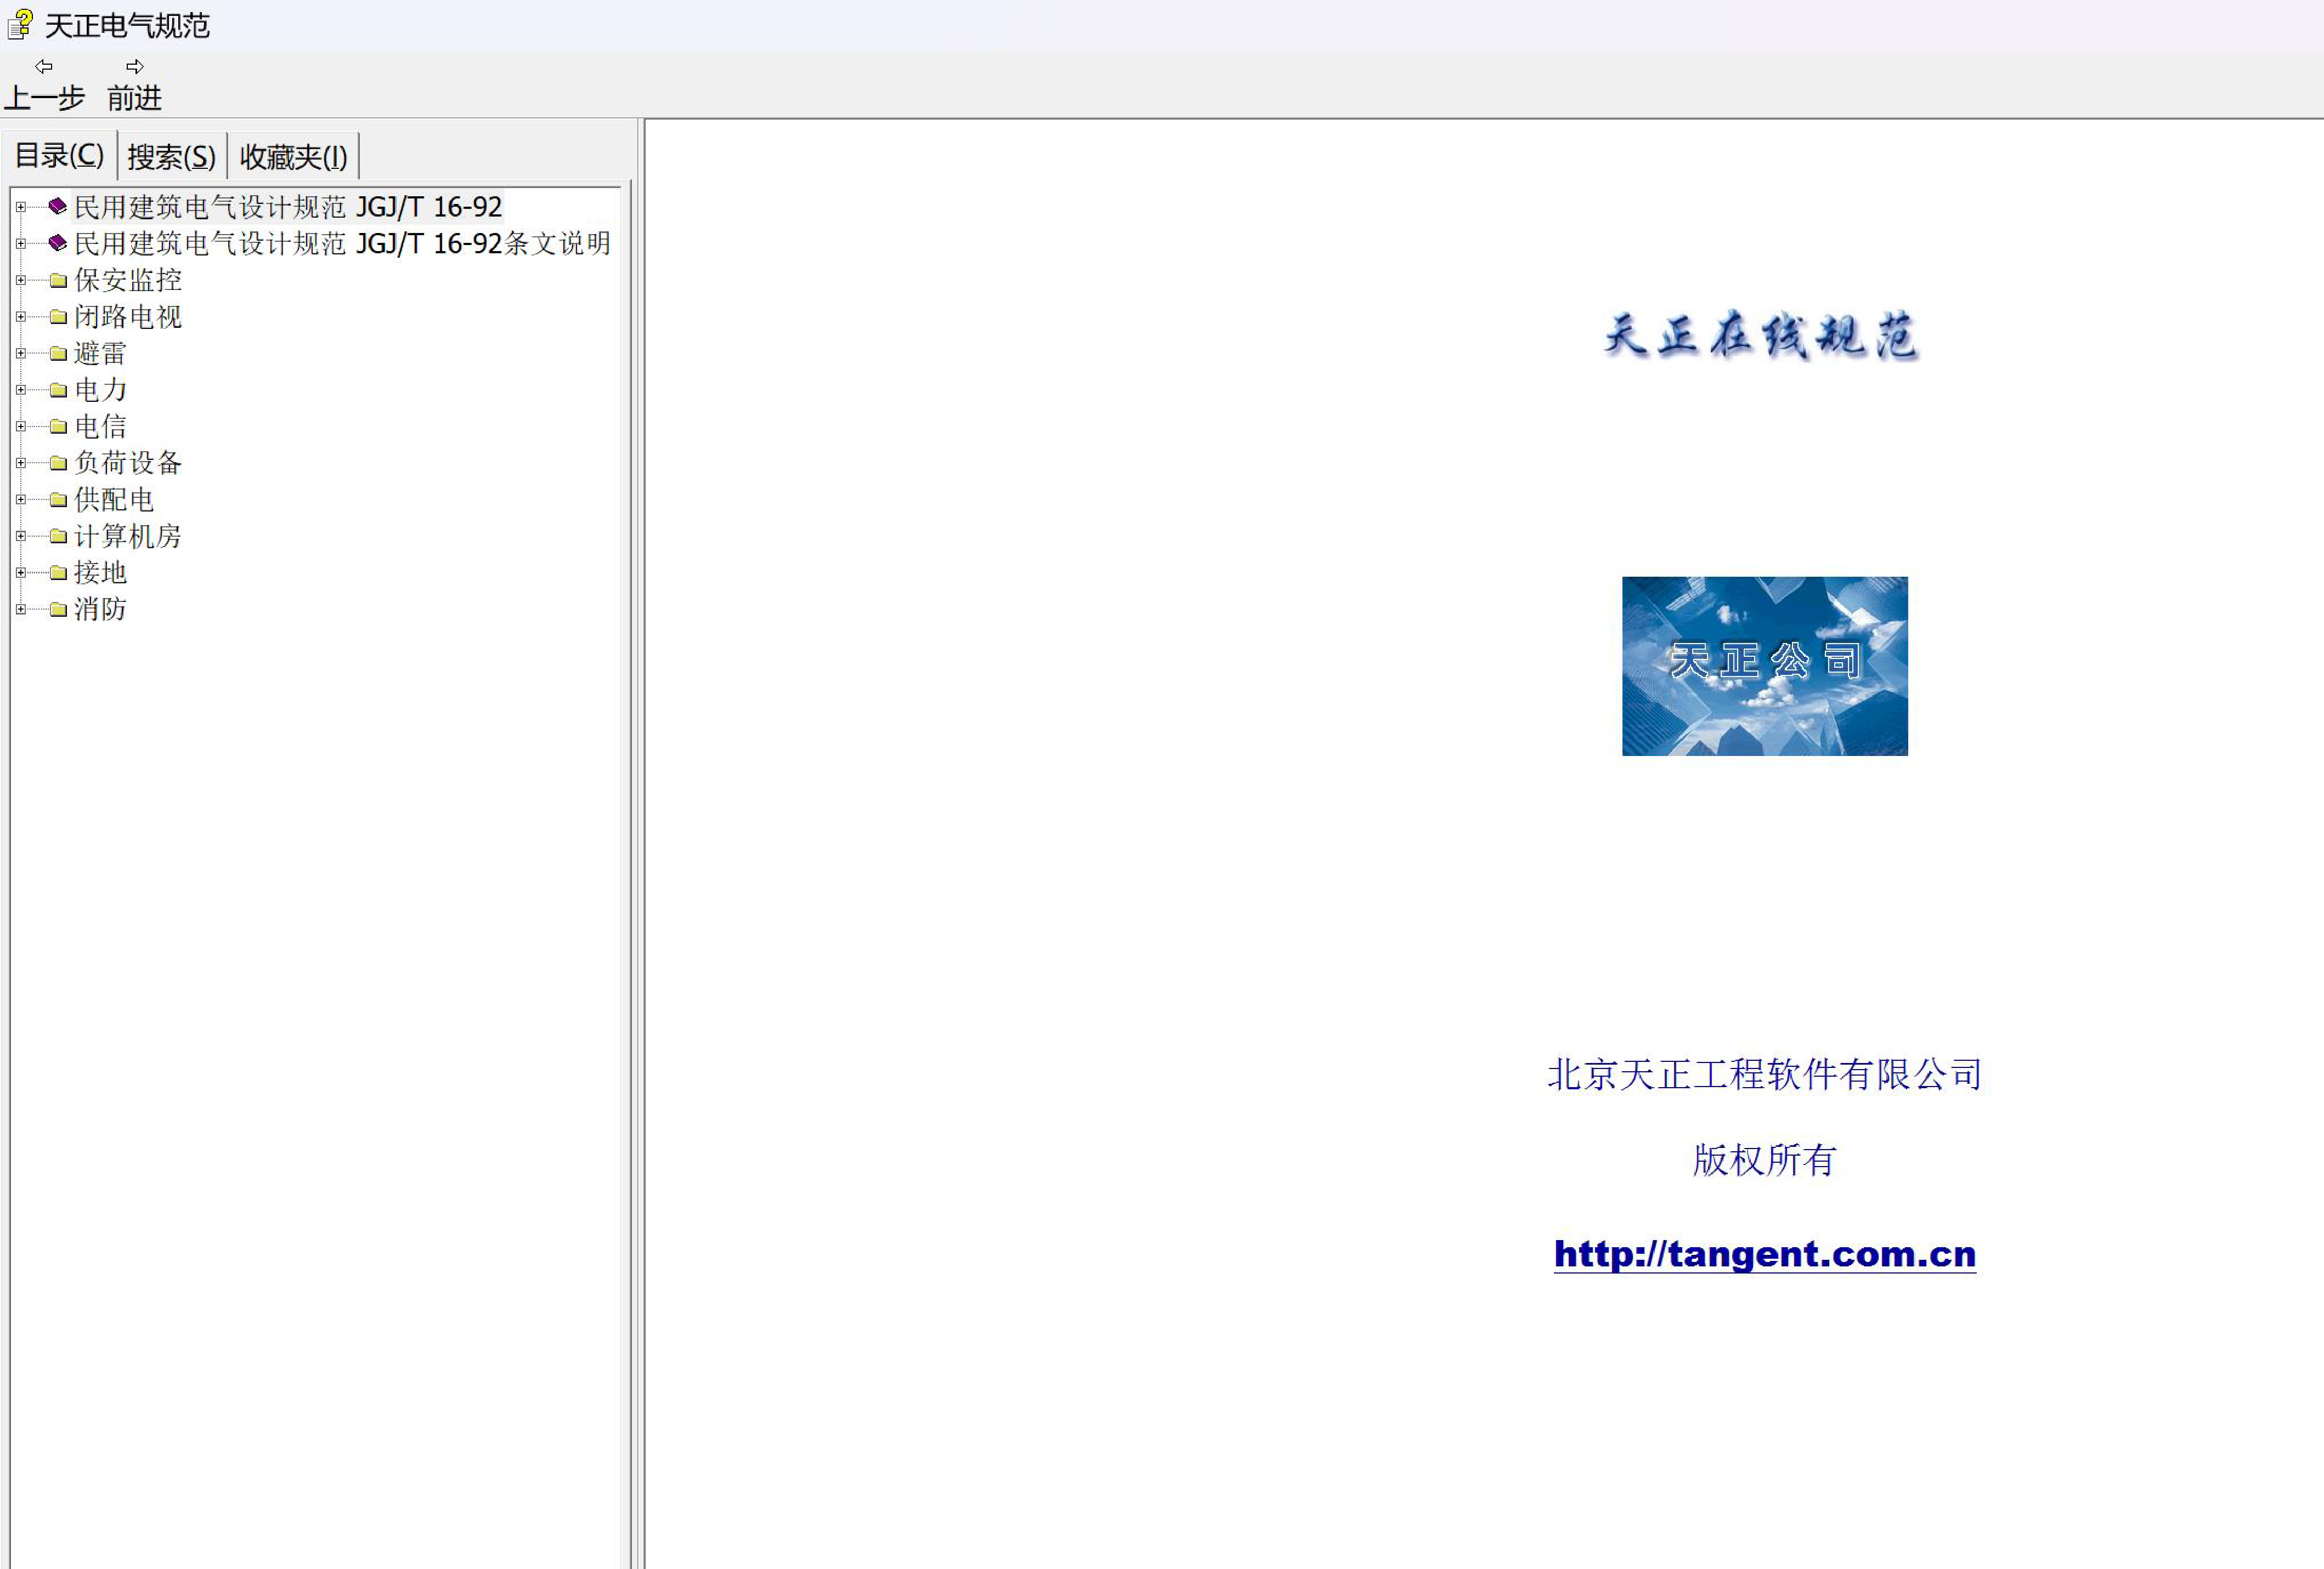Select the 避雷 tree item
Image resolution: width=2324 pixels, height=1569 pixels.
click(100, 353)
